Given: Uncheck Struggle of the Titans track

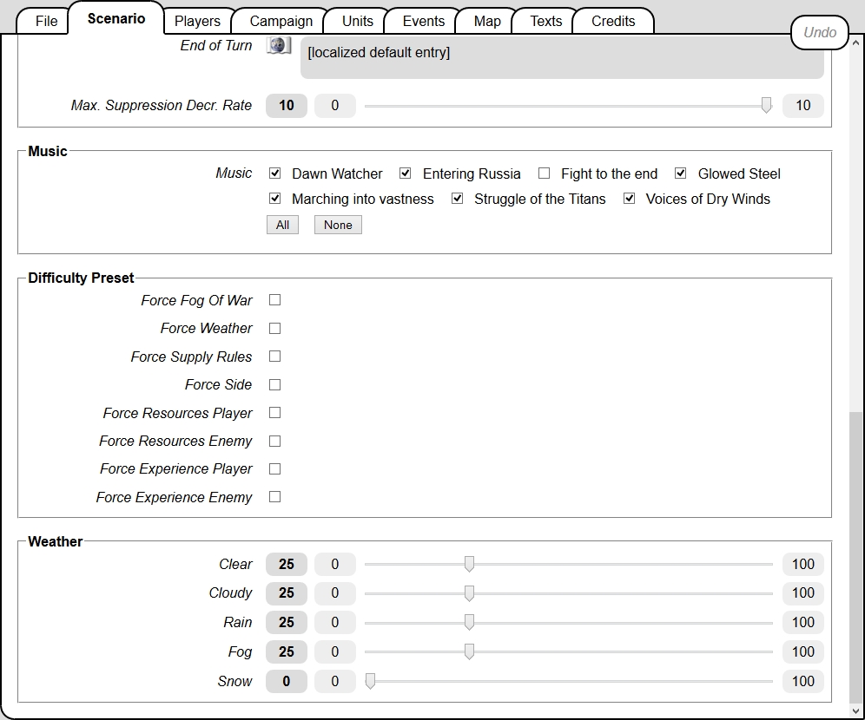Looking at the screenshot, I should [458, 199].
